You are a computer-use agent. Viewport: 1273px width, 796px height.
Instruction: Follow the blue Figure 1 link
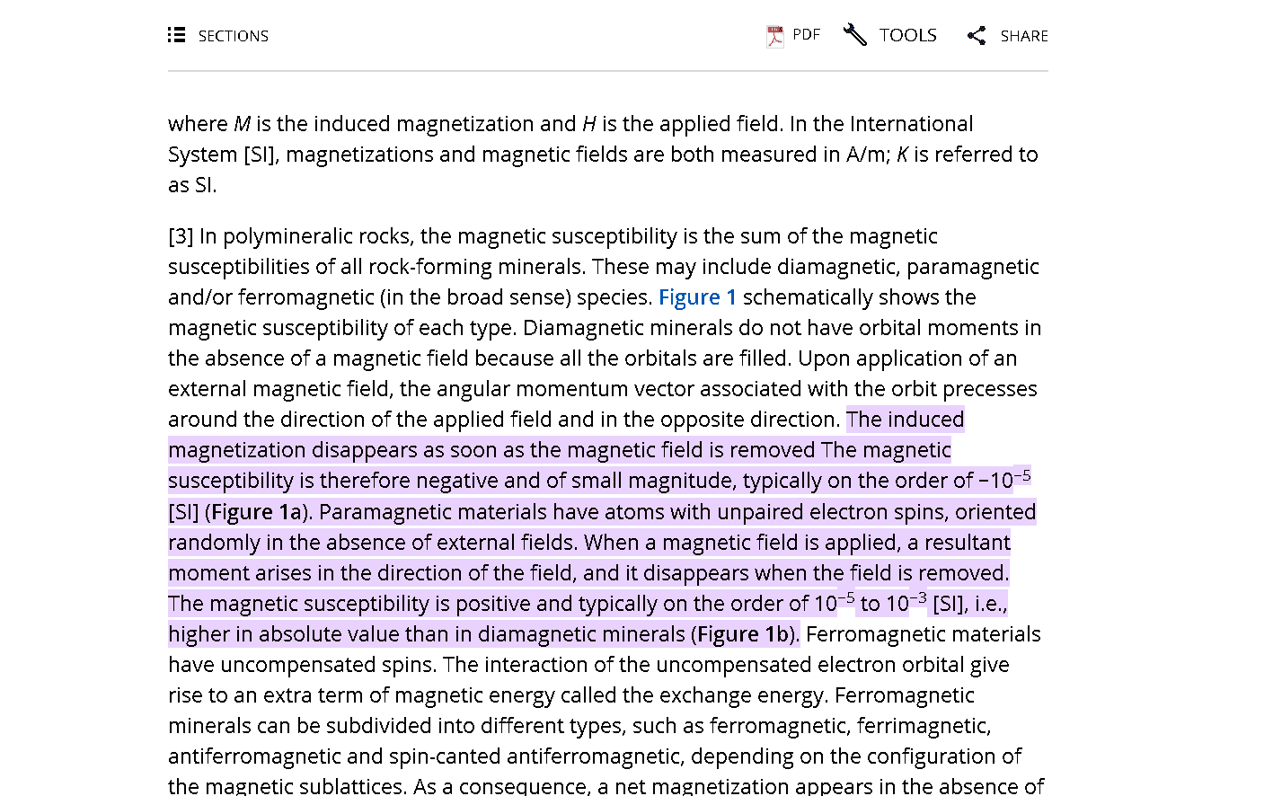click(697, 297)
